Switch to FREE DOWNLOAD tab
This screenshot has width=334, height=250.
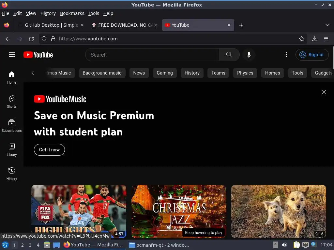coord(124,25)
